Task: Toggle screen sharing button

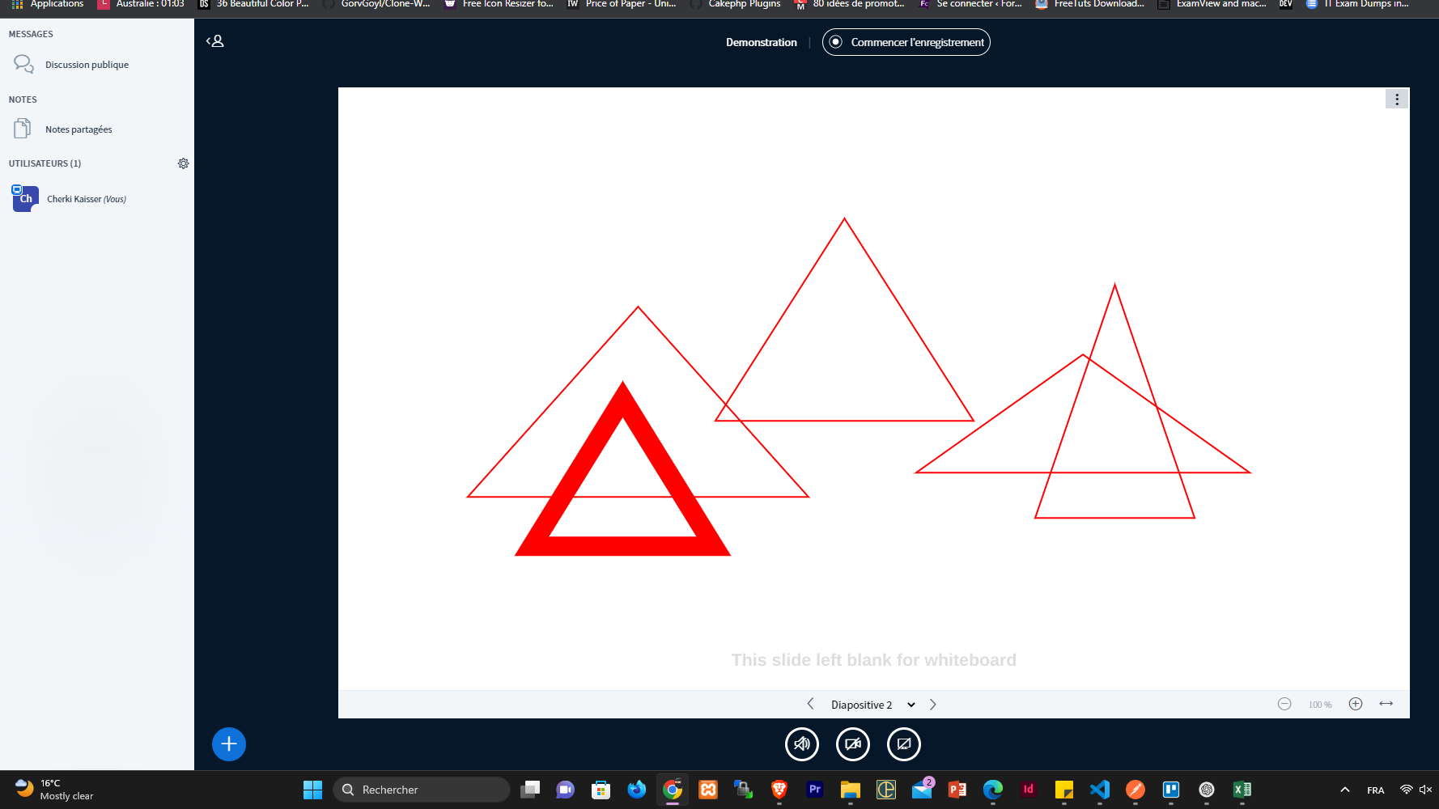Action: [904, 744]
